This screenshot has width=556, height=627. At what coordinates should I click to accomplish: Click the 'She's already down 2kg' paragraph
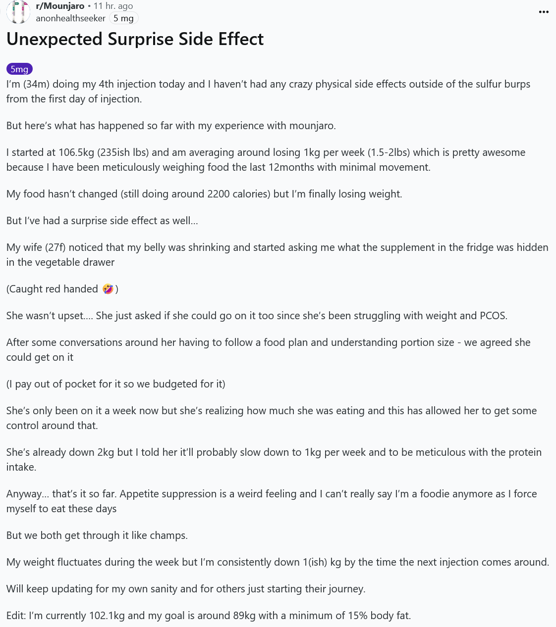click(274, 460)
